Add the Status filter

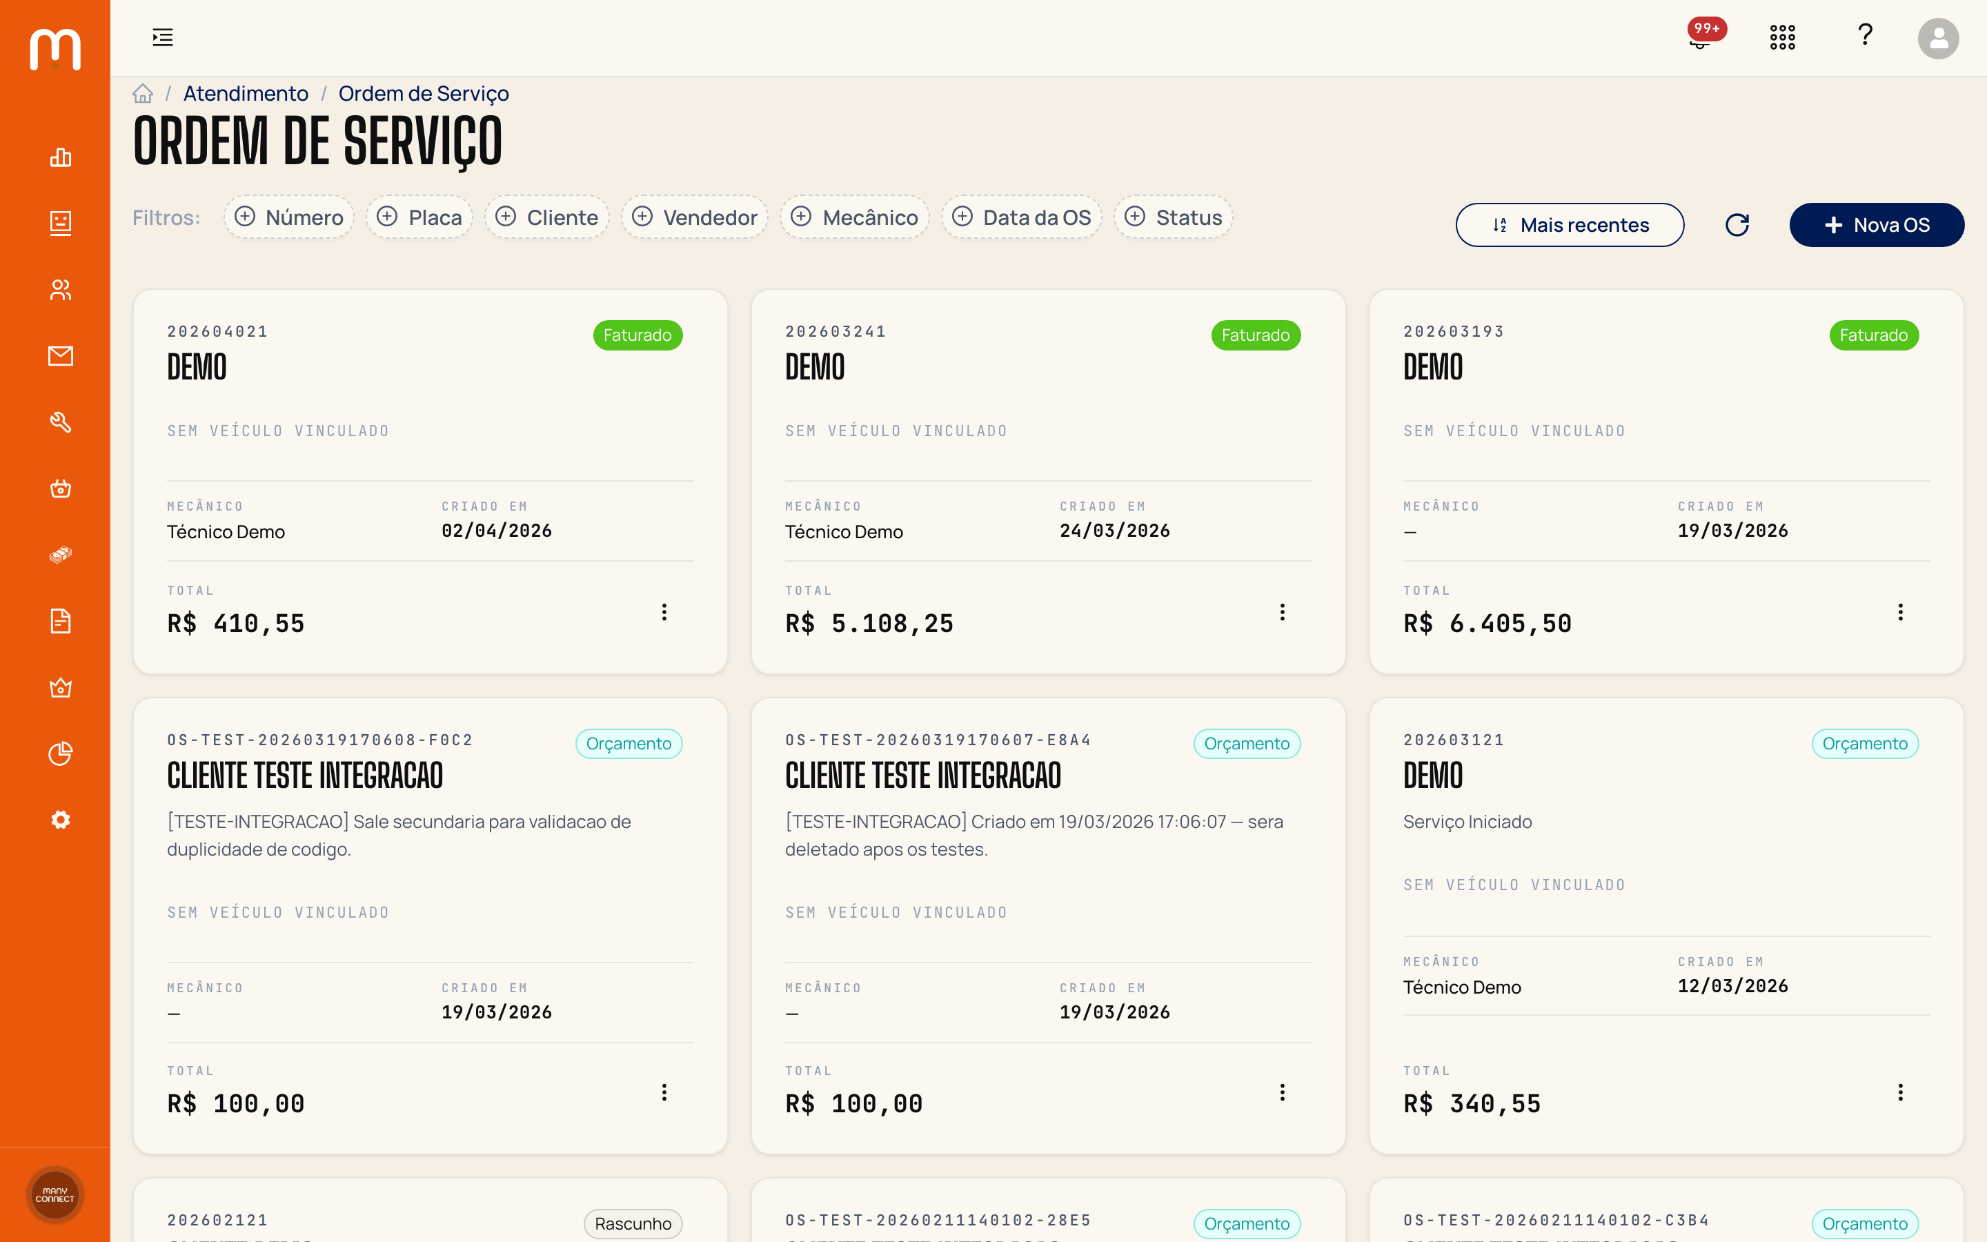click(x=1174, y=217)
